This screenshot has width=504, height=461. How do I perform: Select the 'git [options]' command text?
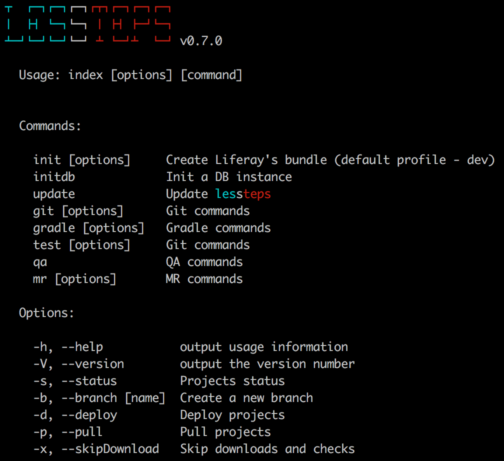tap(78, 211)
